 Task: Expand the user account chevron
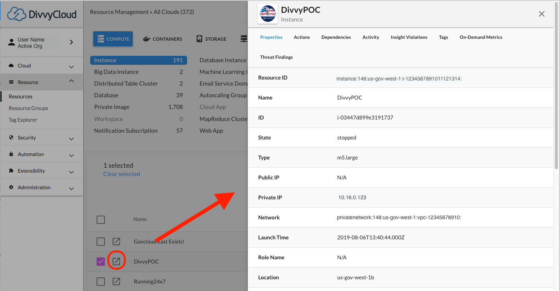72,42
